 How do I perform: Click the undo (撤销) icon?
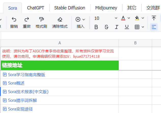[x=14, y=19]
